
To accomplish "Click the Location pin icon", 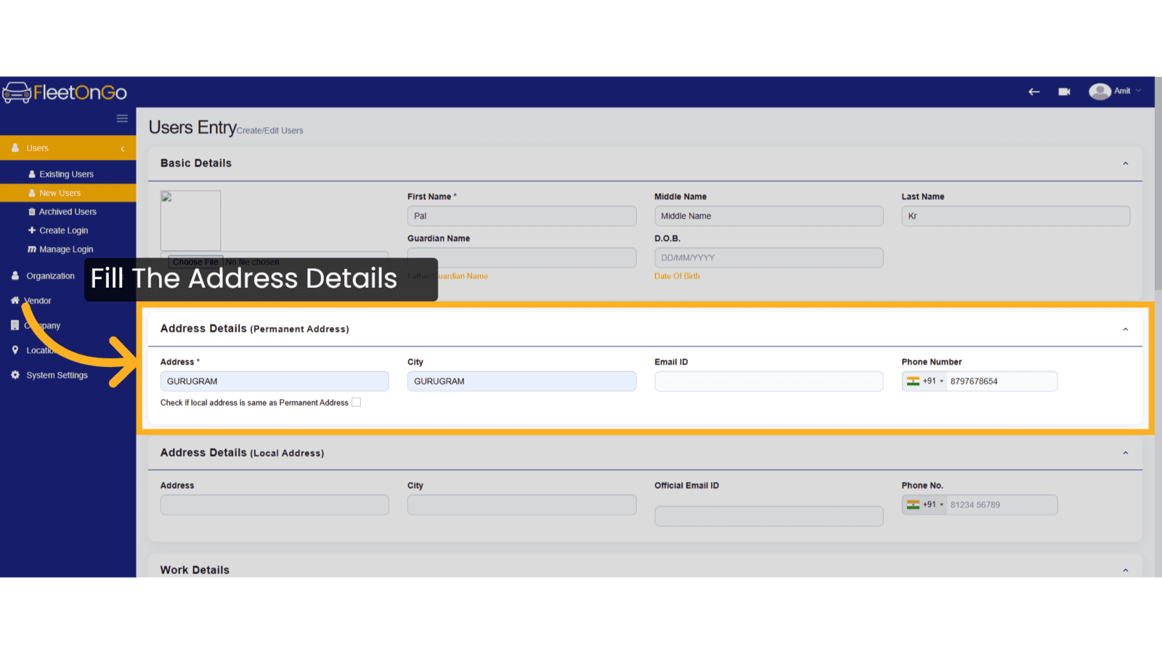I will click(x=15, y=350).
